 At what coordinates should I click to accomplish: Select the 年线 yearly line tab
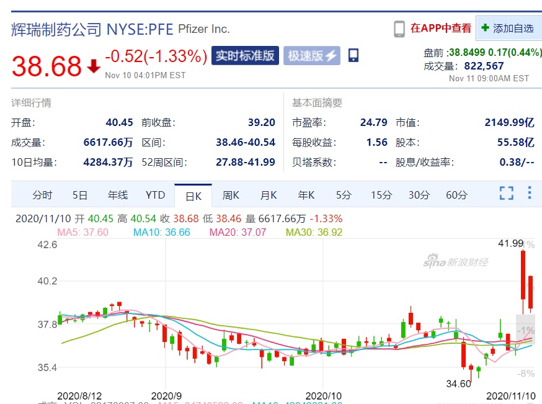click(118, 195)
